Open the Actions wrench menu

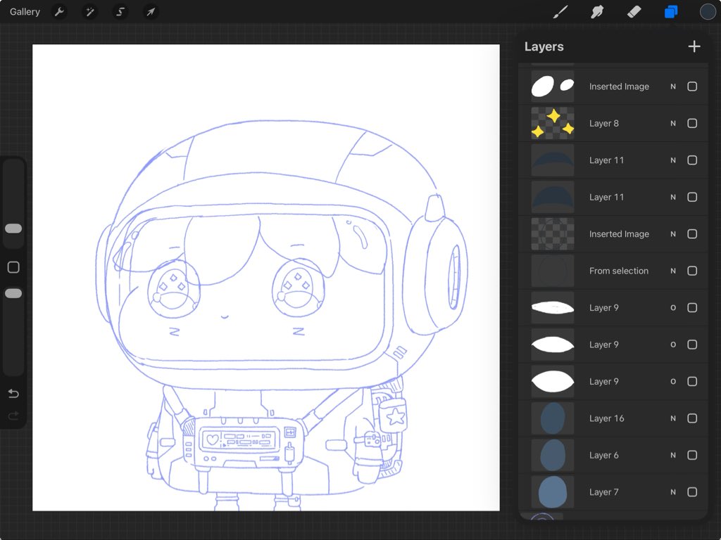tap(60, 12)
